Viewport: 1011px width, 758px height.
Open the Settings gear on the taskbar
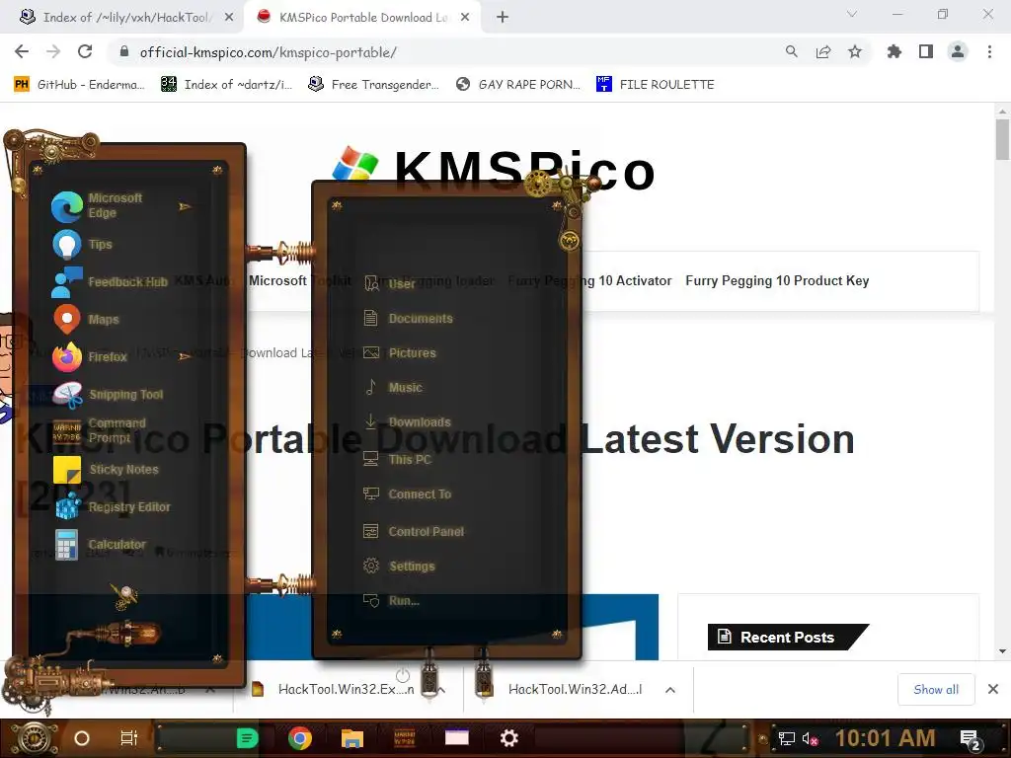pyautogui.click(x=509, y=738)
